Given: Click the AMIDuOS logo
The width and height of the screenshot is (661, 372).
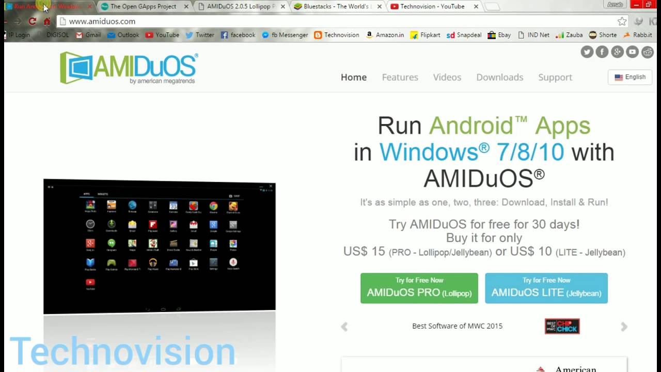Looking at the screenshot, I should click(x=129, y=68).
